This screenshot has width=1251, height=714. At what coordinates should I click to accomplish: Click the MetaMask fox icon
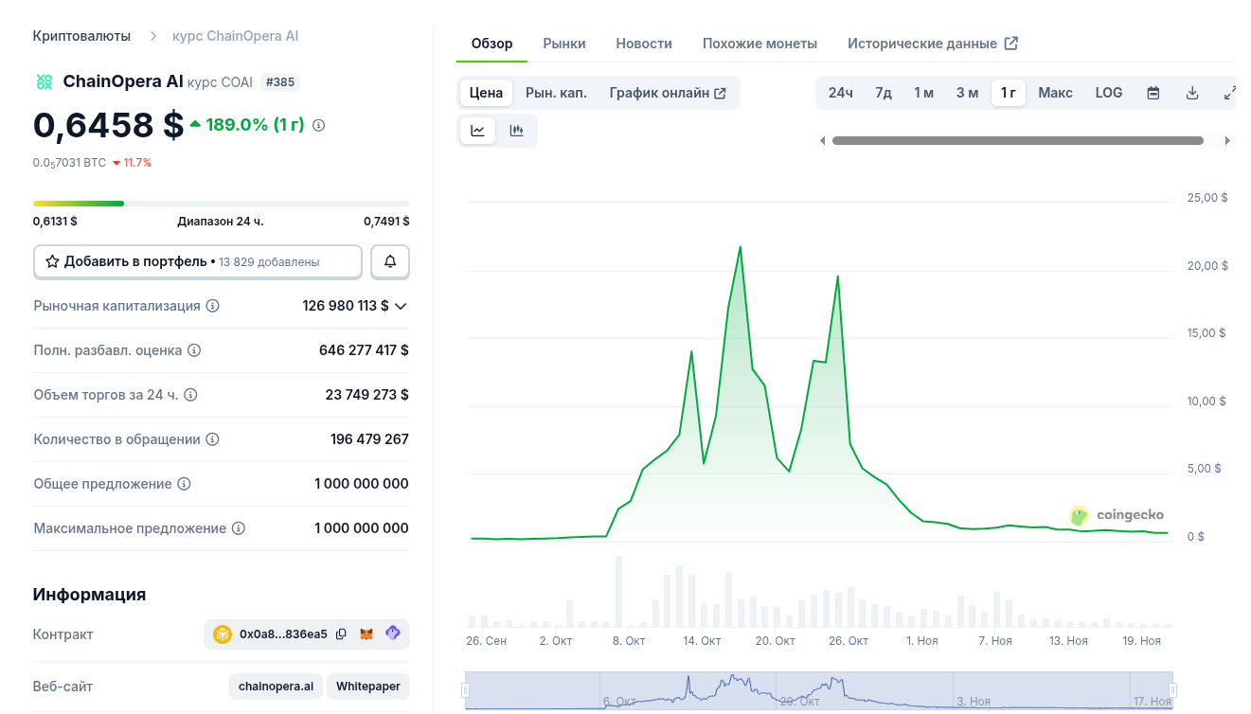click(366, 634)
